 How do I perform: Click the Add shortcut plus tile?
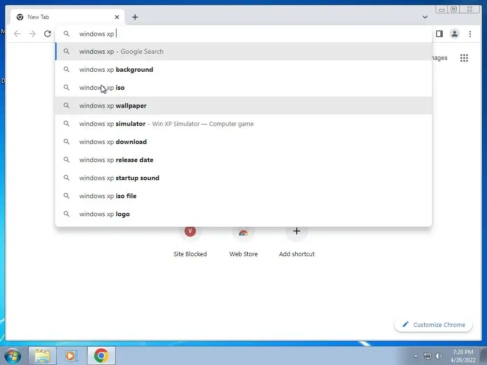(x=297, y=242)
